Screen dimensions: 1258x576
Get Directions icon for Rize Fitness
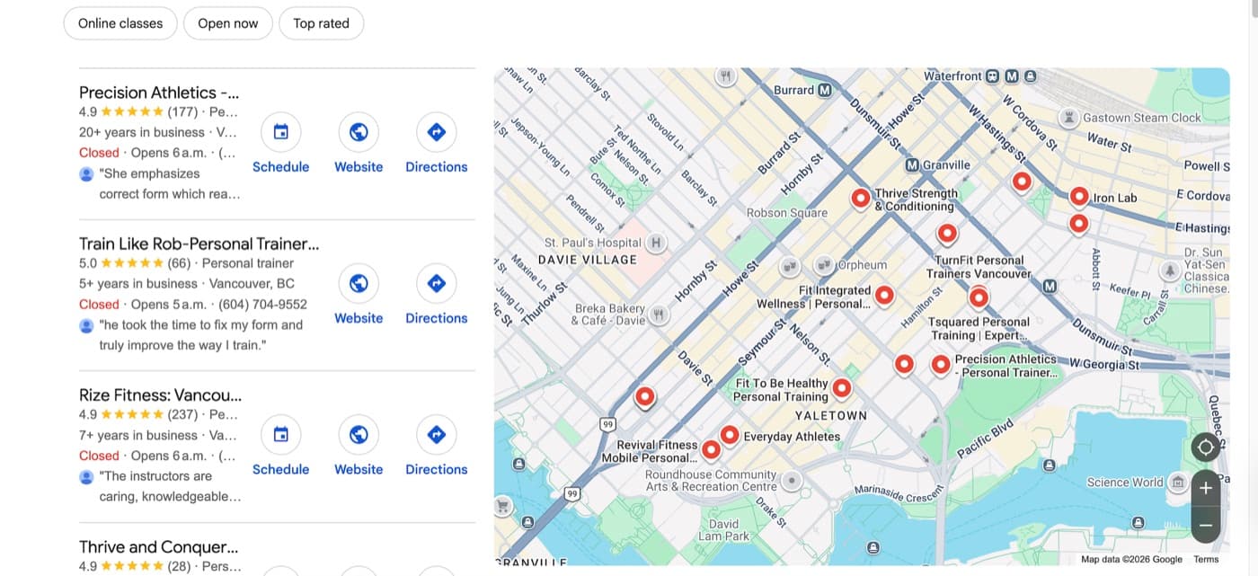pos(437,435)
